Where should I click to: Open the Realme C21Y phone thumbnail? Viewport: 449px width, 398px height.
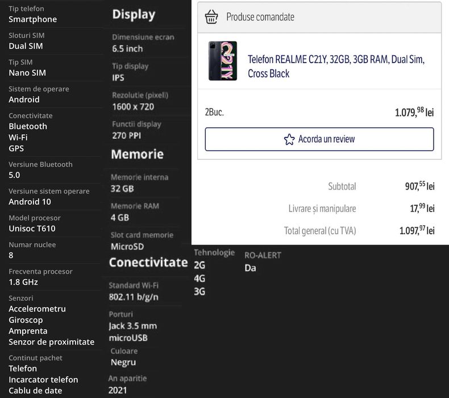[x=223, y=61]
